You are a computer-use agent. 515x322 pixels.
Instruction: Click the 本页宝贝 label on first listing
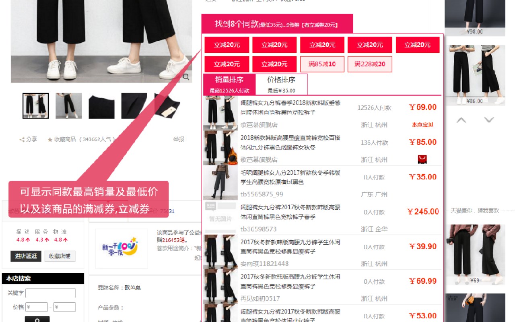tap(422, 125)
